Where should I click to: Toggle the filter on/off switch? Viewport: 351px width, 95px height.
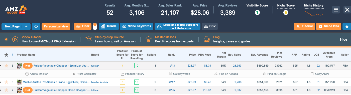tap(95, 26)
